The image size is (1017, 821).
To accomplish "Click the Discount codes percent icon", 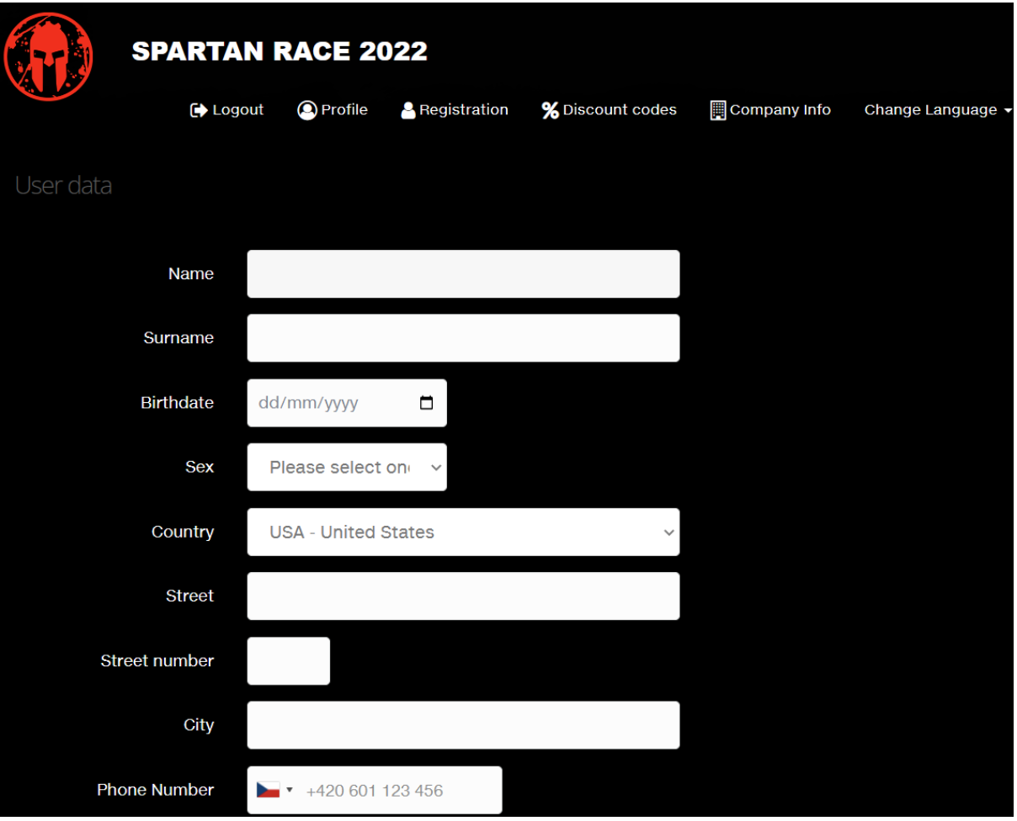I will (550, 110).
